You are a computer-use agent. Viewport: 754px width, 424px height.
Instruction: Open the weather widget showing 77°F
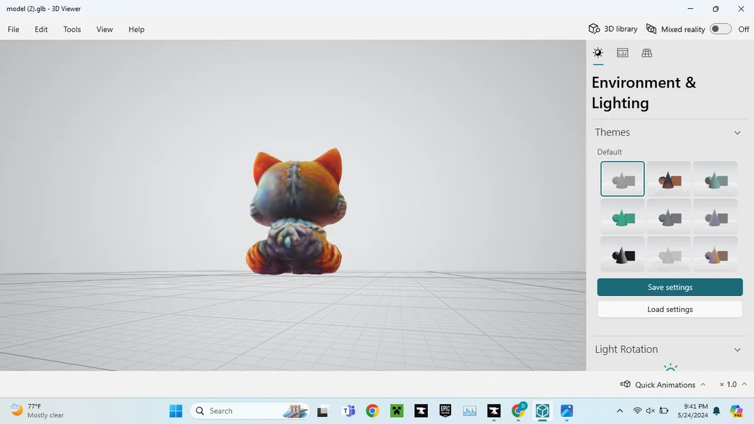pyautogui.click(x=37, y=410)
